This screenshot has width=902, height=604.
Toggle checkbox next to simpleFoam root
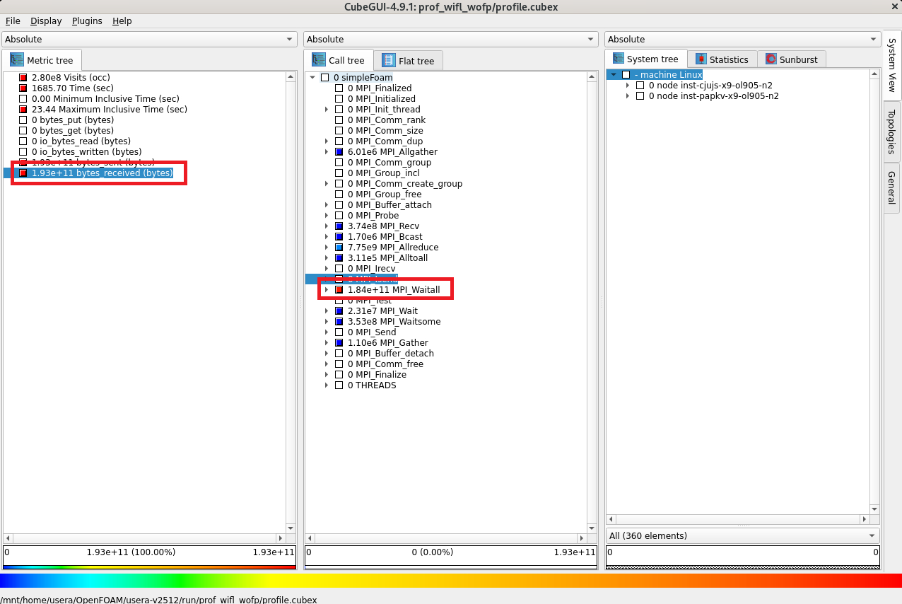pyautogui.click(x=325, y=78)
